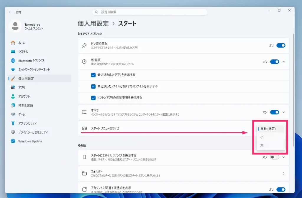
Task: Collapse the 新着順 section chevron
Action: click(284, 62)
